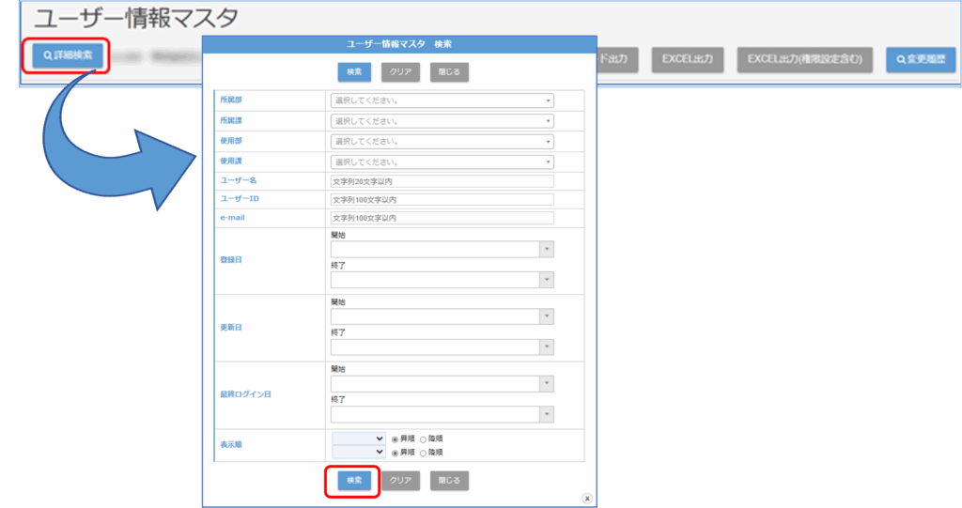Screen dimensions: 962x508
Task: Click the ユーザー名 text field
Action: pyautogui.click(x=442, y=181)
